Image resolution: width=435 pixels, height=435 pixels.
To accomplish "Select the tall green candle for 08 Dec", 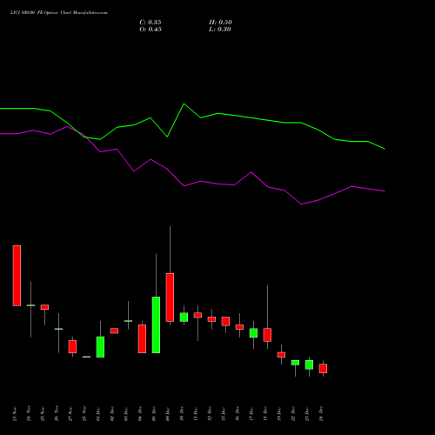I will click(156, 325).
